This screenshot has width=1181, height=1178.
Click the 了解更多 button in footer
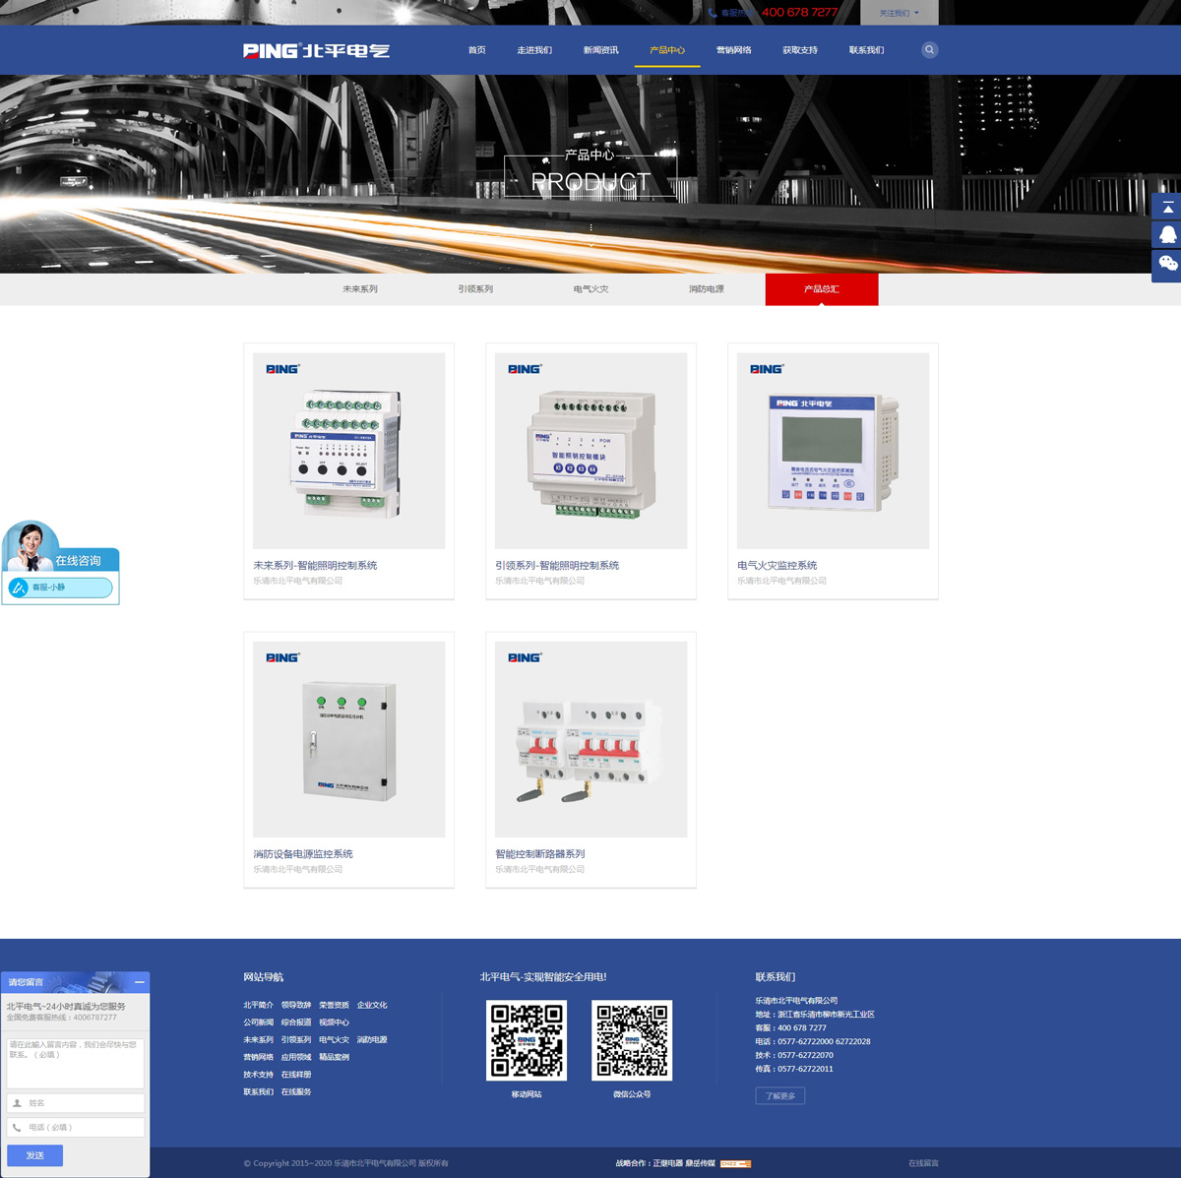[779, 1095]
